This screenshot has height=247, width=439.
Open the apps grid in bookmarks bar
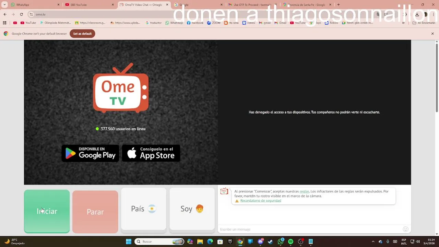(4, 23)
